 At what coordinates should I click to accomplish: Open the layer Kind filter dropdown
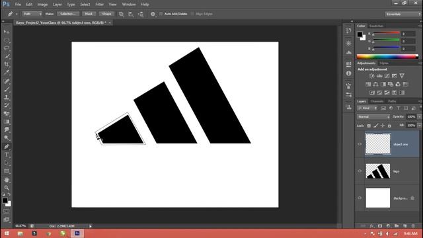tap(367, 108)
